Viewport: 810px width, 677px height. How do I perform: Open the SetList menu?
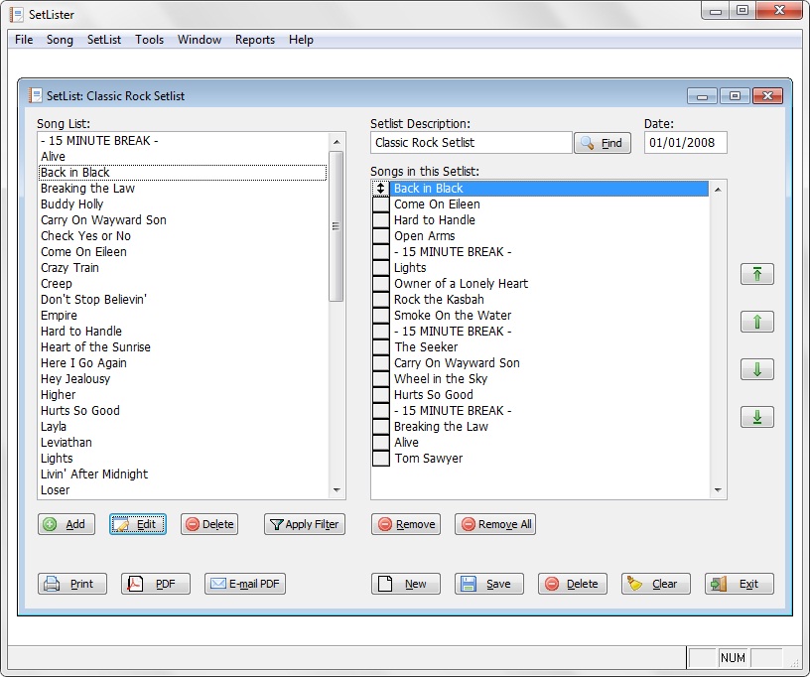pyautogui.click(x=104, y=40)
